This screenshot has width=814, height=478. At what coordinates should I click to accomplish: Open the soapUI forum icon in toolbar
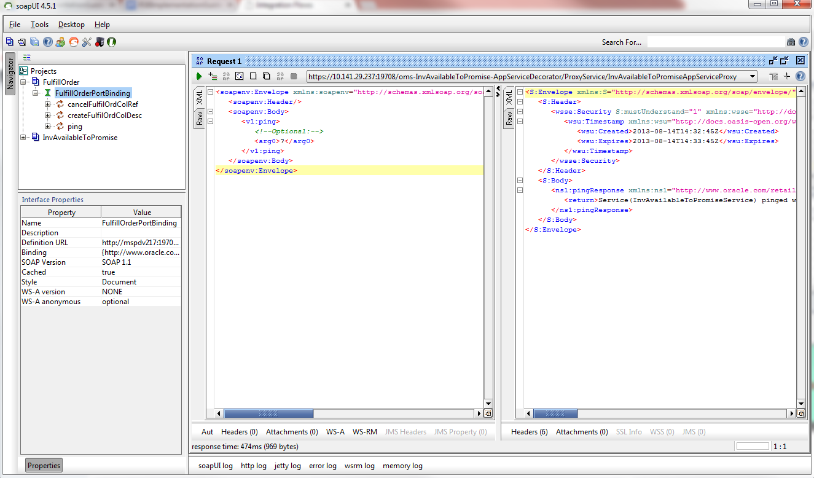[60, 42]
